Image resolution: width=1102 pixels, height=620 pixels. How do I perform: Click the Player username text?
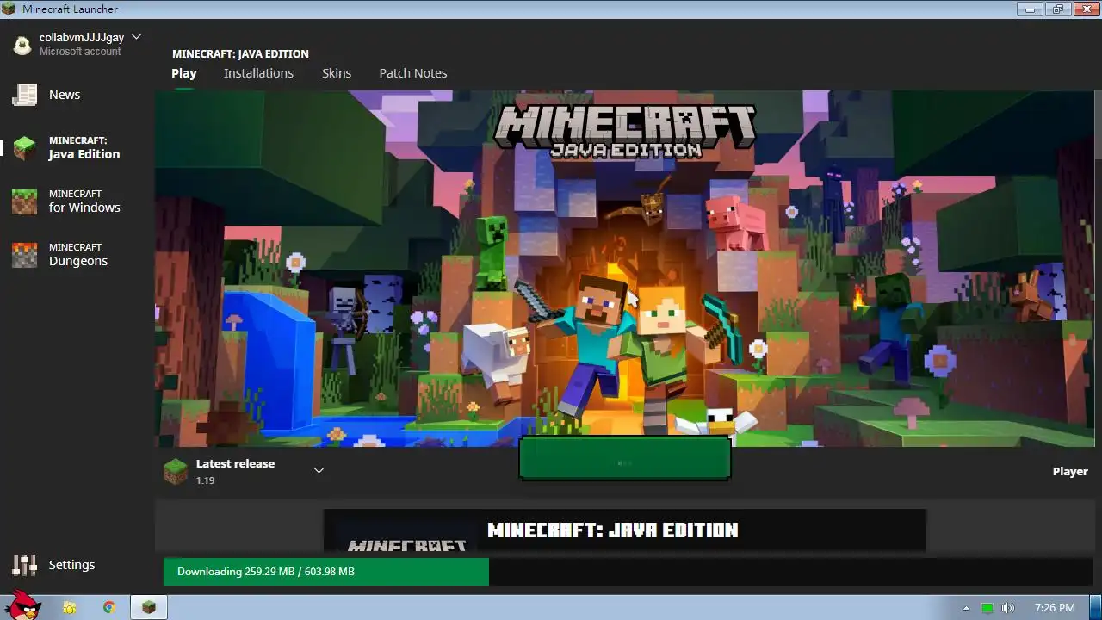(1070, 471)
